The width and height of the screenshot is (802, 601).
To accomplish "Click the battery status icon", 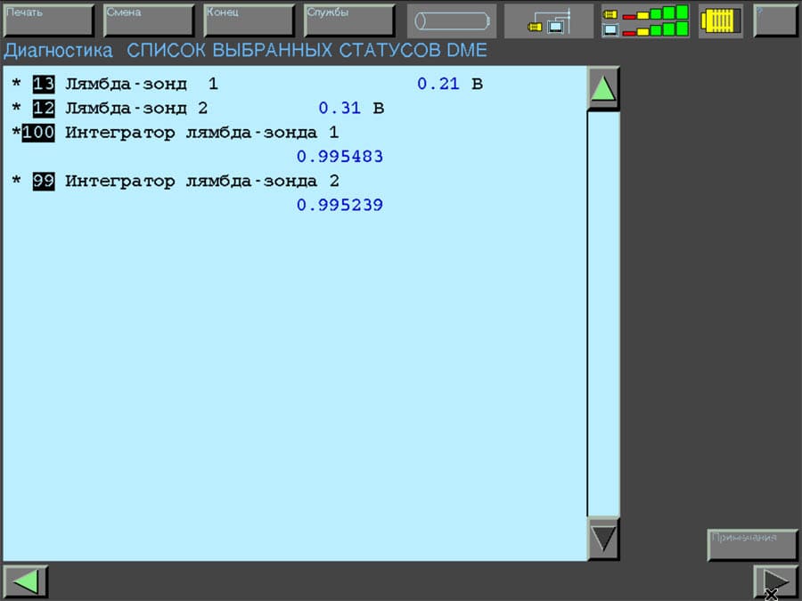I will coord(452,20).
